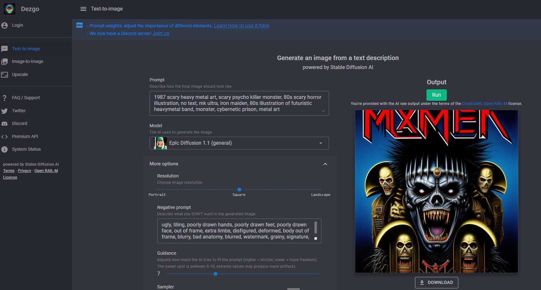Click the Negative prompt scrollbar
This screenshot has height=290, width=541.
[316, 228]
